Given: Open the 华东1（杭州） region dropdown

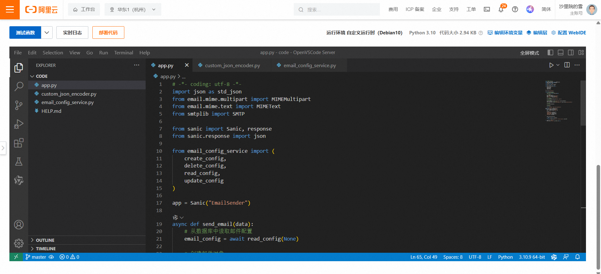Looking at the screenshot, I should coord(133,9).
